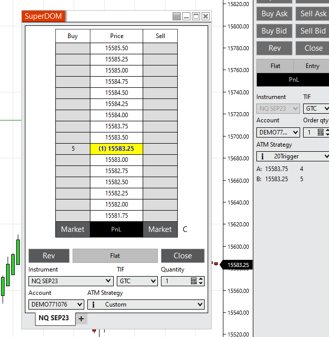
Task: Click the info icon beside 20Trigger strategy
Action: [262, 156]
